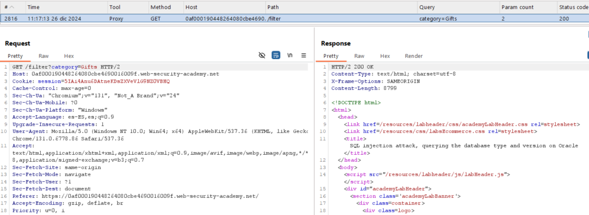
Task: Sort by the Time column header
Action: click(x=66, y=7)
